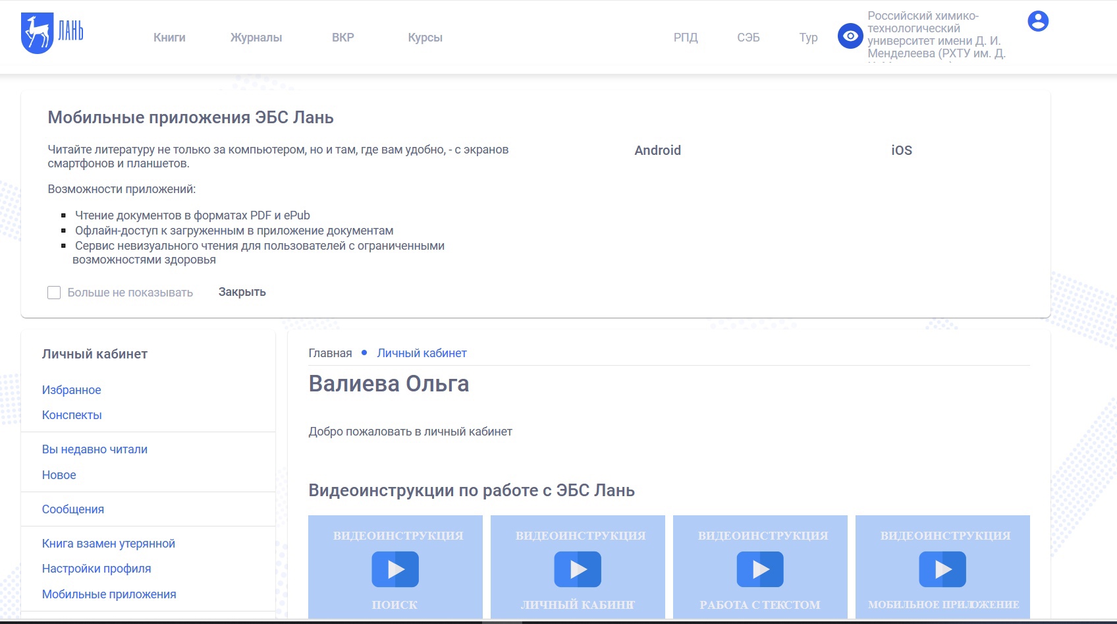Open Новое in sidebar
The image size is (1117, 624).
coord(59,475)
